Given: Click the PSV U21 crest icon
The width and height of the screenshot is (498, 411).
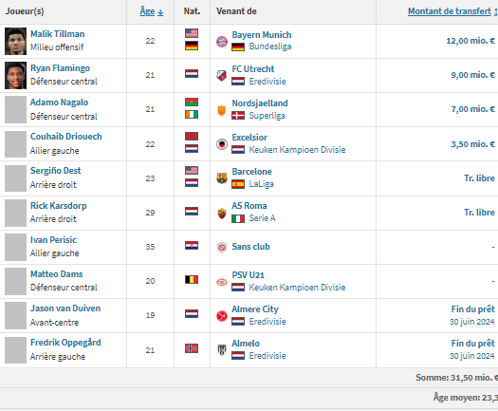Looking at the screenshot, I should coord(222,282).
